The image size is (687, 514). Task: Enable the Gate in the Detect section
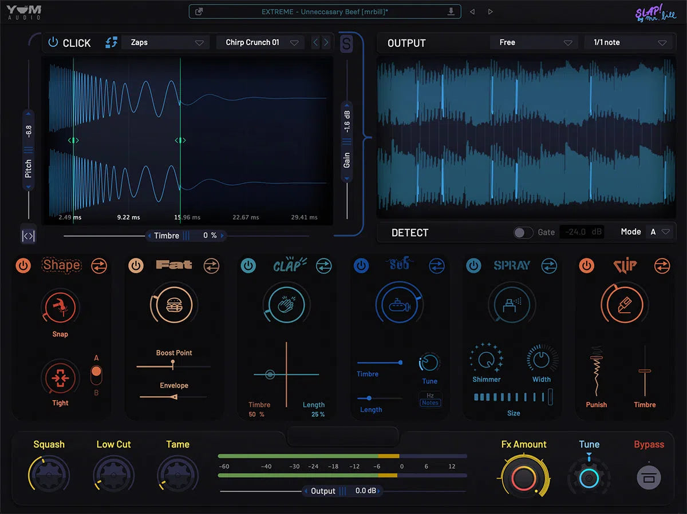point(523,233)
